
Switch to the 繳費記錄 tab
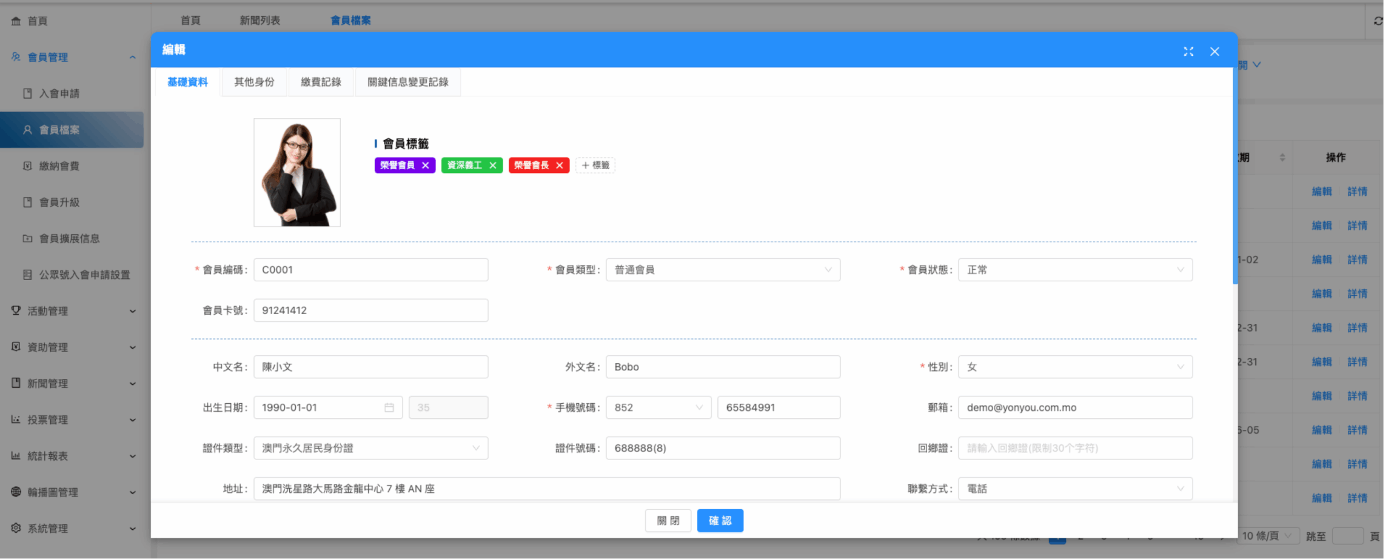pos(321,82)
